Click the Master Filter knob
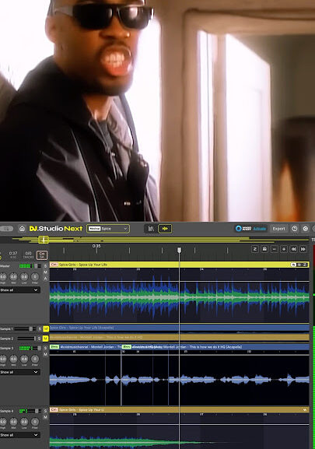315x449 pixels. [x=35, y=276]
